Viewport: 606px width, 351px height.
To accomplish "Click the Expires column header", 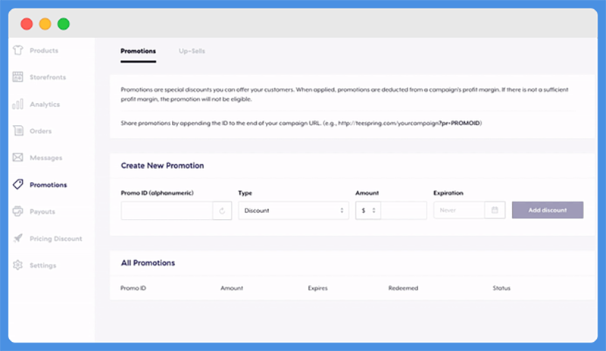I will tap(317, 288).
